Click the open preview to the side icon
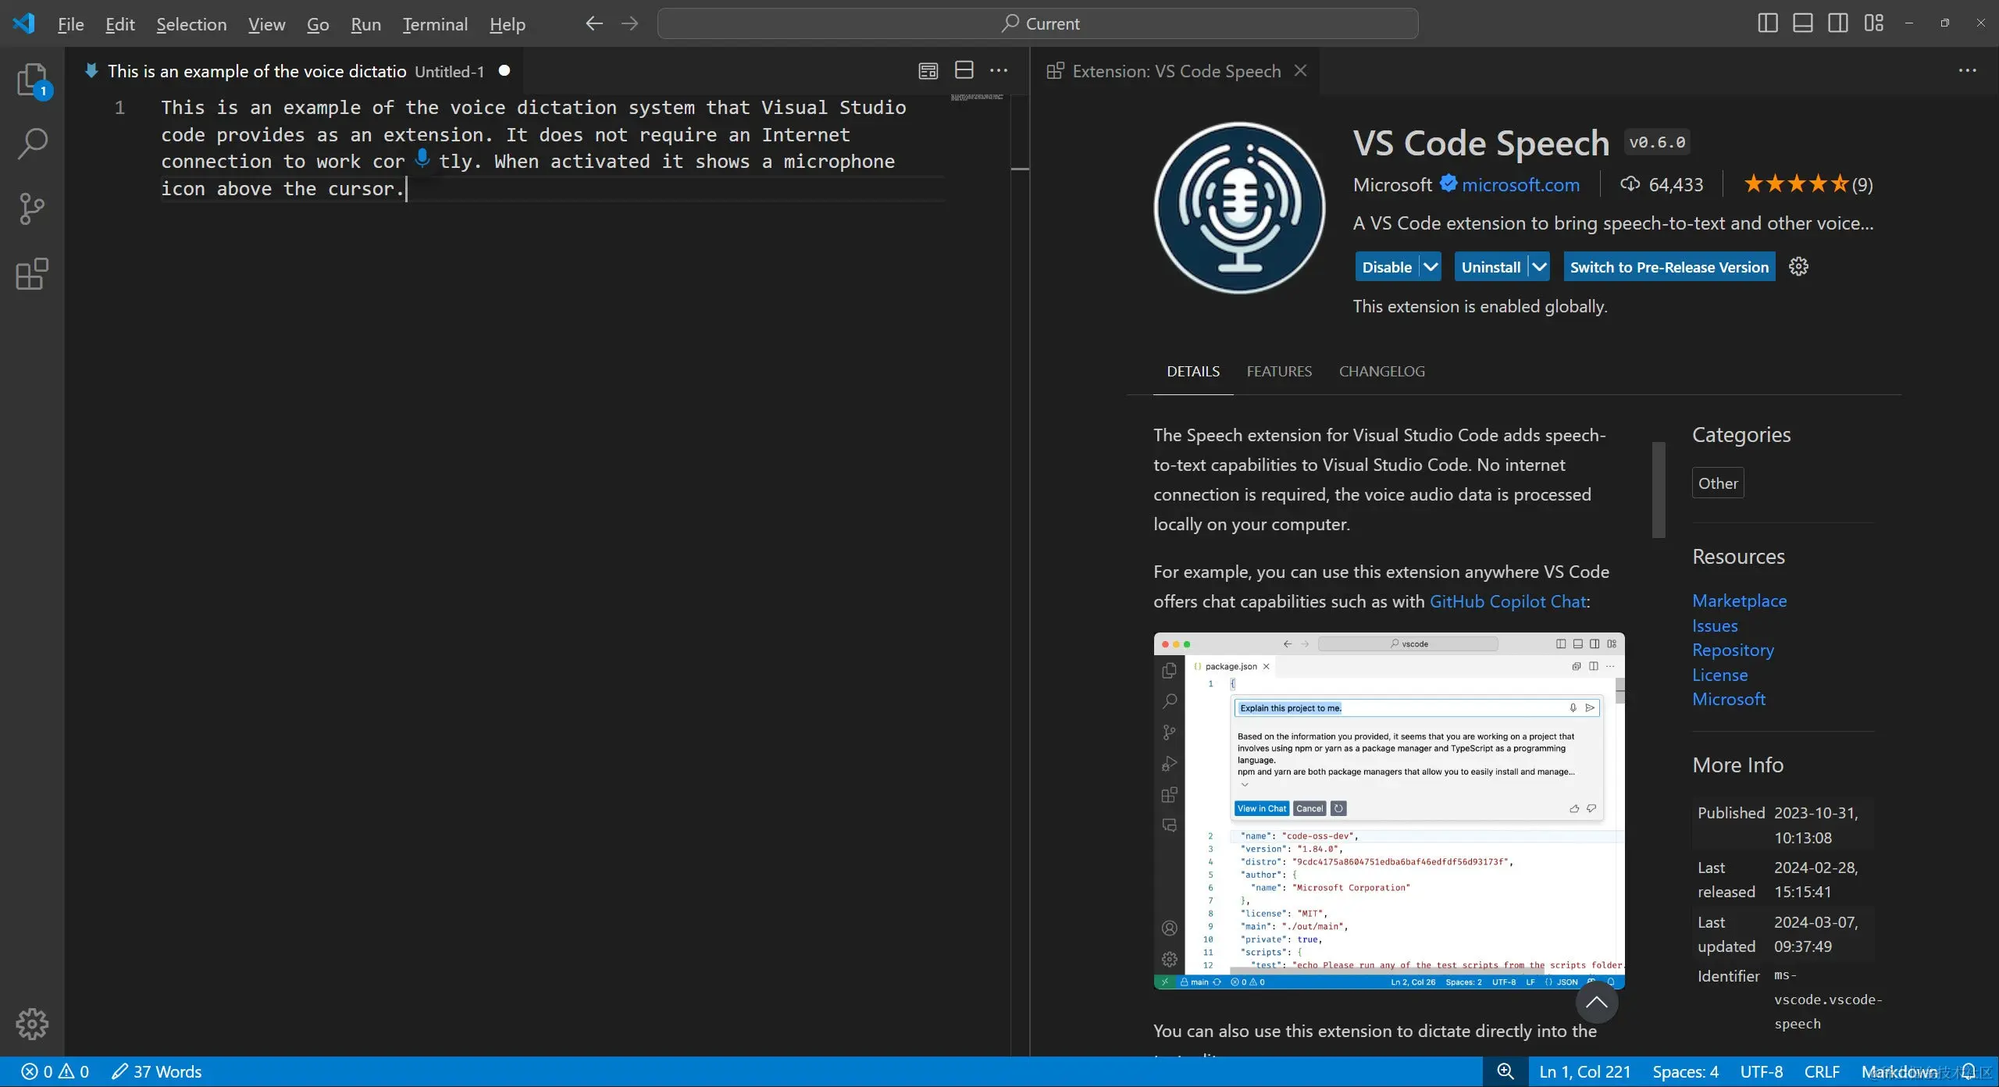The width and height of the screenshot is (1999, 1087). tap(928, 70)
